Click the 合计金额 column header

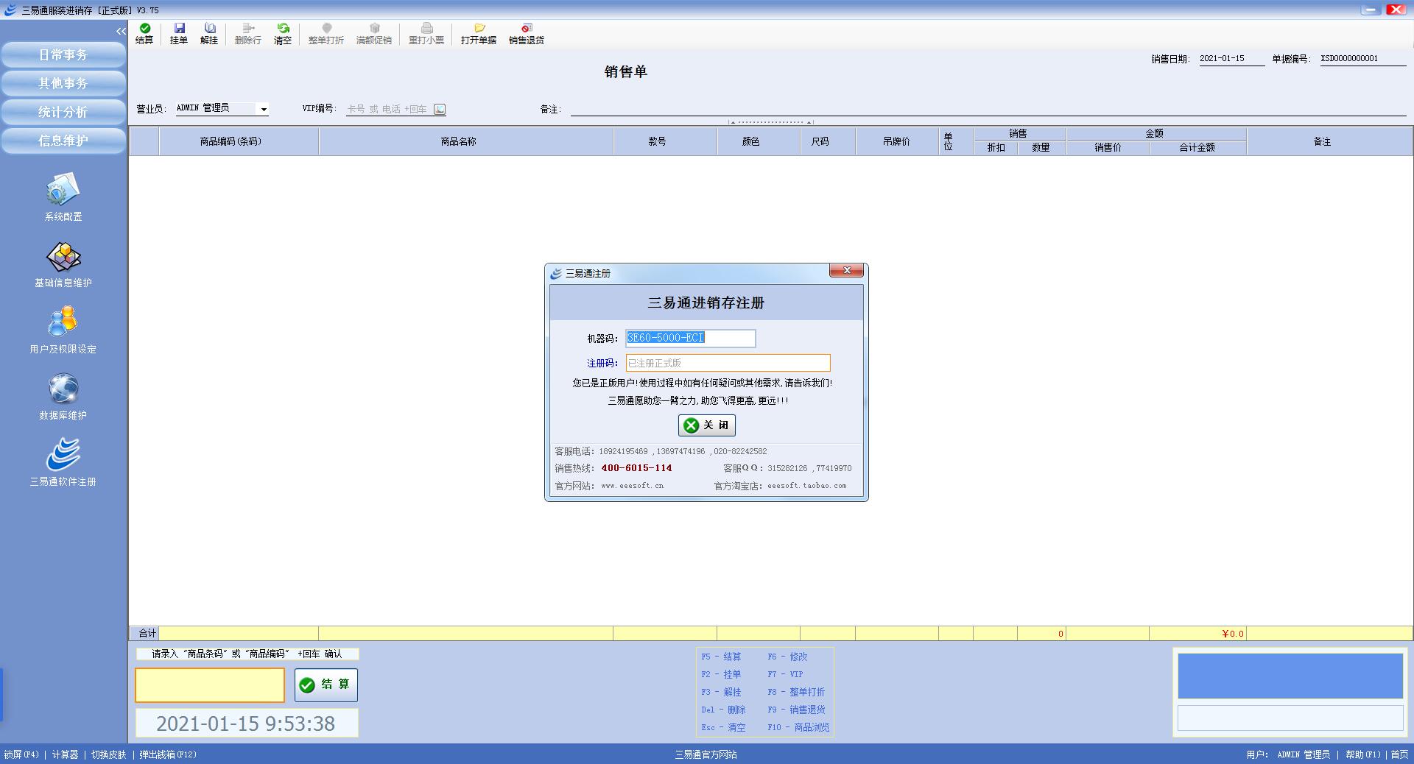(x=1197, y=148)
